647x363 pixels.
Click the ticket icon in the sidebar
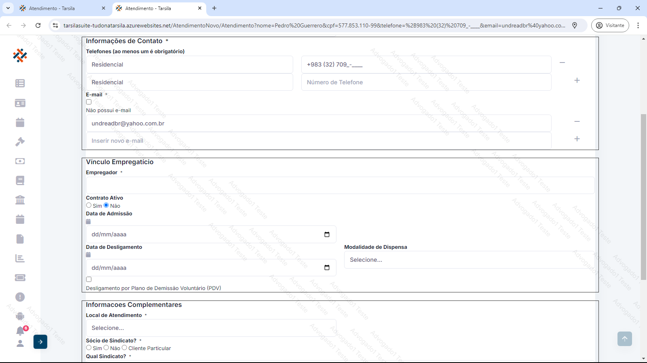pyautogui.click(x=20, y=277)
